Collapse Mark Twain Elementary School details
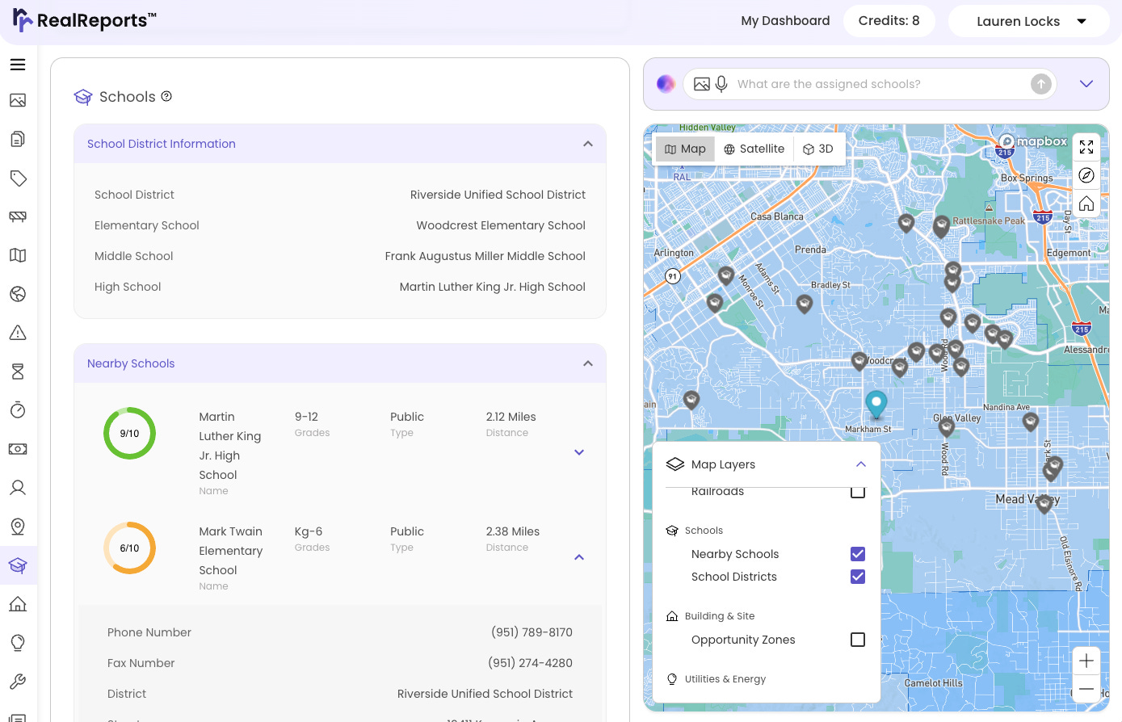This screenshot has width=1122, height=722. [x=579, y=557]
